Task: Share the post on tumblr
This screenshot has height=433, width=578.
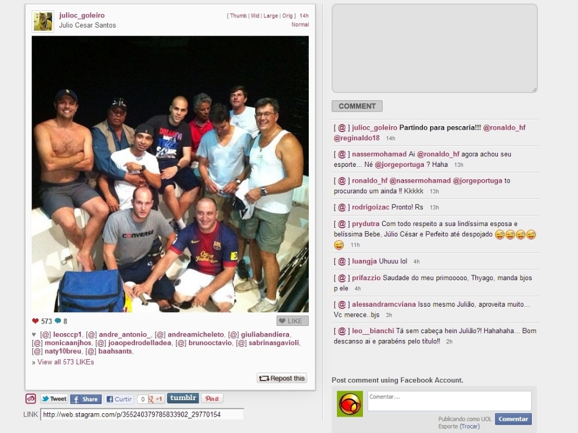Action: 183,398
